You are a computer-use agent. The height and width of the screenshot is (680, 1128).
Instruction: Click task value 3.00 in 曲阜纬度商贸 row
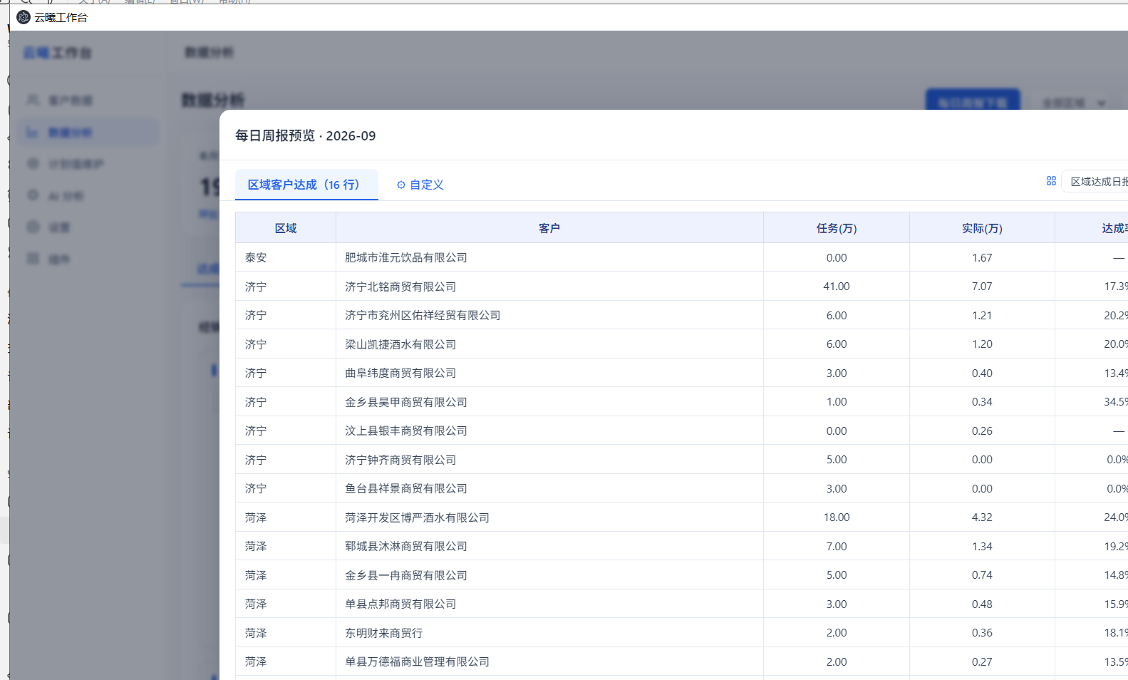(x=837, y=373)
